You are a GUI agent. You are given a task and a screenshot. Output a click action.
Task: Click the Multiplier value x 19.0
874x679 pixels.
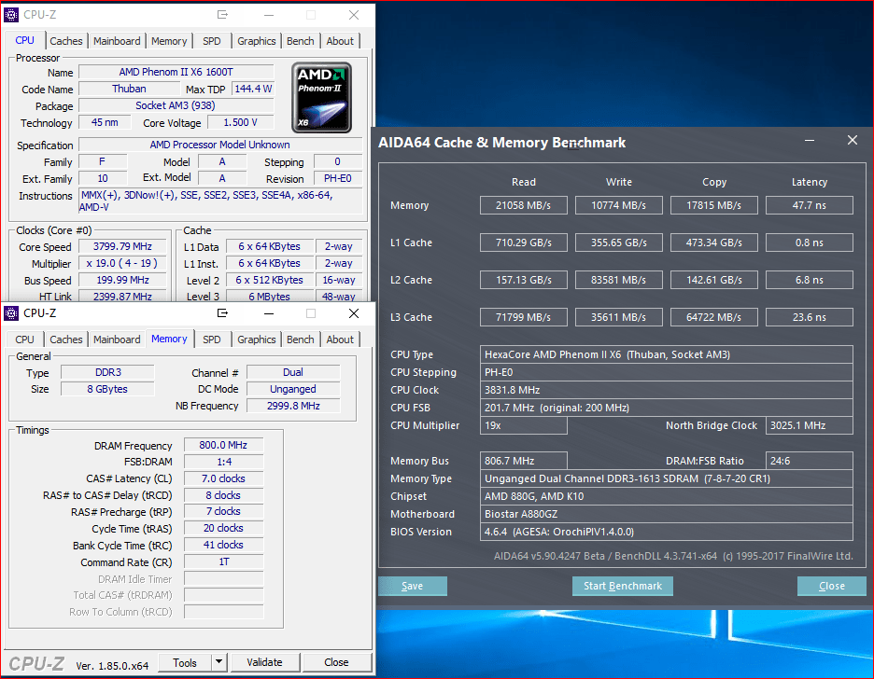122,263
